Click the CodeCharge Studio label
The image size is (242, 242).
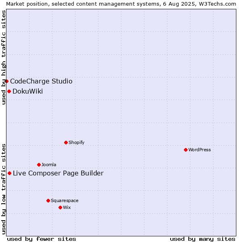point(41,81)
